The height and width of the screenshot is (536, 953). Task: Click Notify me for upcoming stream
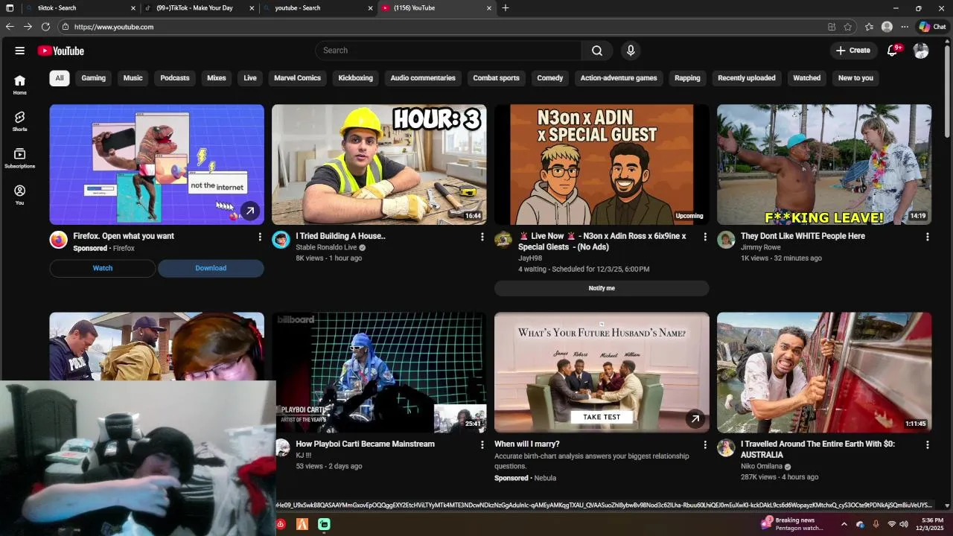tap(602, 288)
